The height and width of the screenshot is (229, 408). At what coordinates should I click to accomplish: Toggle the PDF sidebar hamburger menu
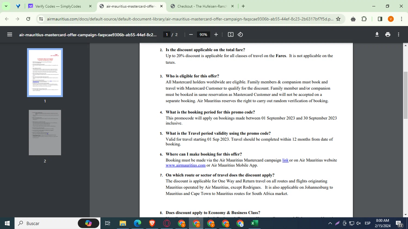coord(10,34)
